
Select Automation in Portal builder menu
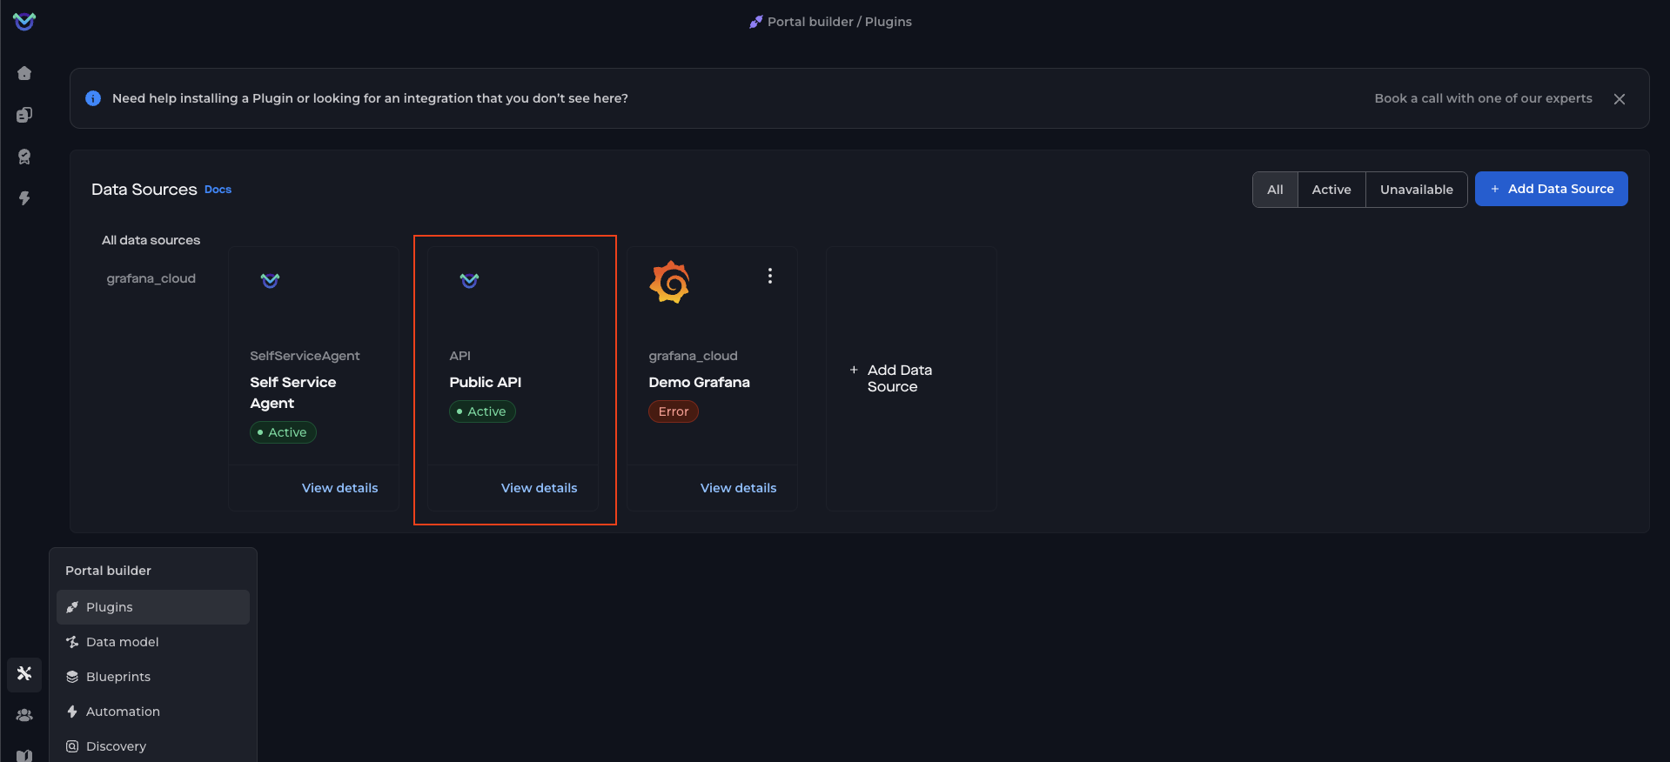(x=153, y=712)
